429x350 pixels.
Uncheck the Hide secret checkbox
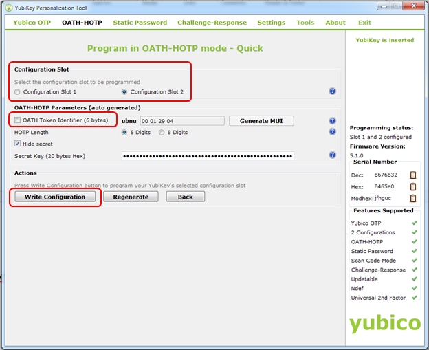click(x=17, y=144)
